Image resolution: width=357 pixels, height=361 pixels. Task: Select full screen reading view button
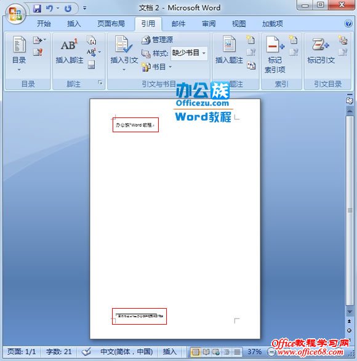coord(206,352)
